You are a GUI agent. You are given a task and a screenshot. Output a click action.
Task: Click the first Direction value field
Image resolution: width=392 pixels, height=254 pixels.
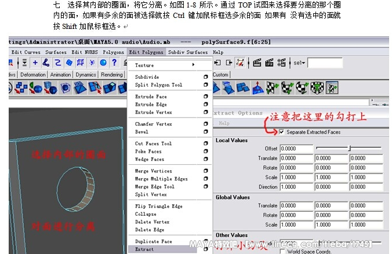(296, 187)
